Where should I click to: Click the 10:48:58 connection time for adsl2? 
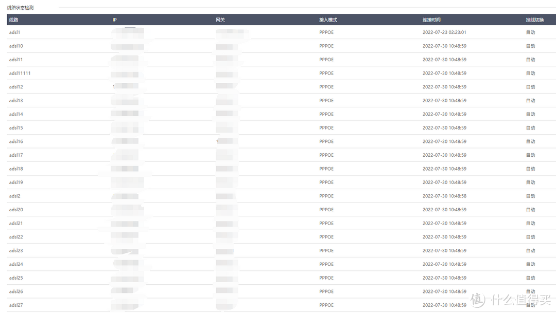pyautogui.click(x=444, y=196)
